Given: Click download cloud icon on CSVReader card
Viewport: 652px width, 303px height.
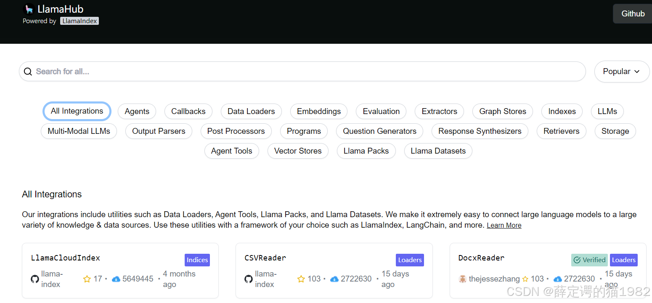Looking at the screenshot, I should [x=334, y=279].
